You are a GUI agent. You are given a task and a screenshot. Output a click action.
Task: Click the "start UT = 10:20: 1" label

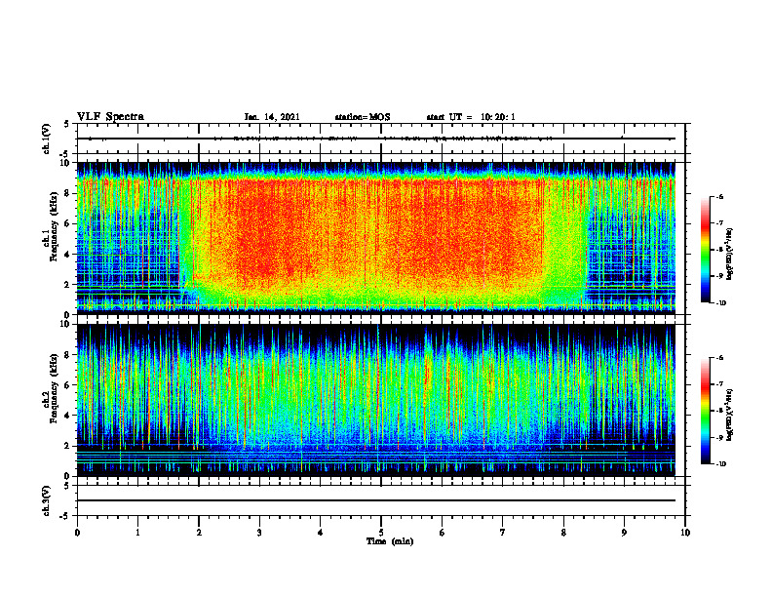(x=471, y=117)
